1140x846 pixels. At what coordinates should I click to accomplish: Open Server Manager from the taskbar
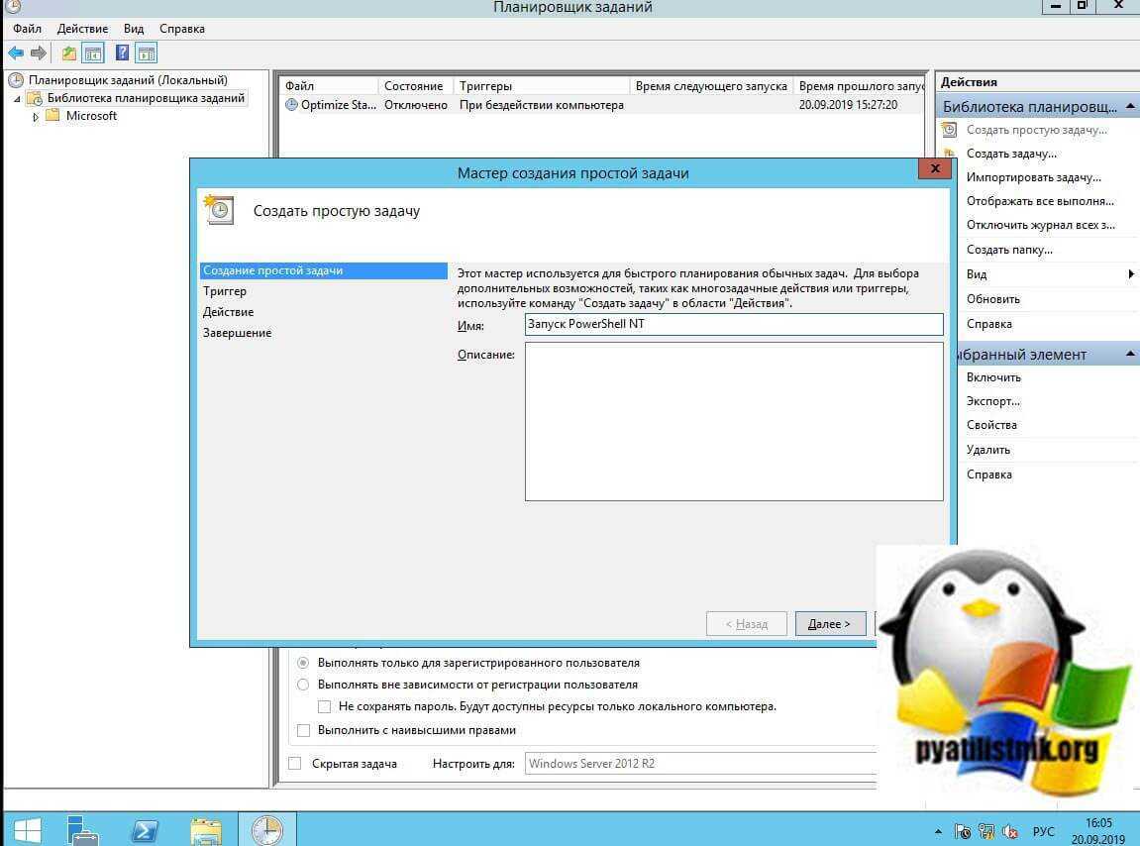83,828
